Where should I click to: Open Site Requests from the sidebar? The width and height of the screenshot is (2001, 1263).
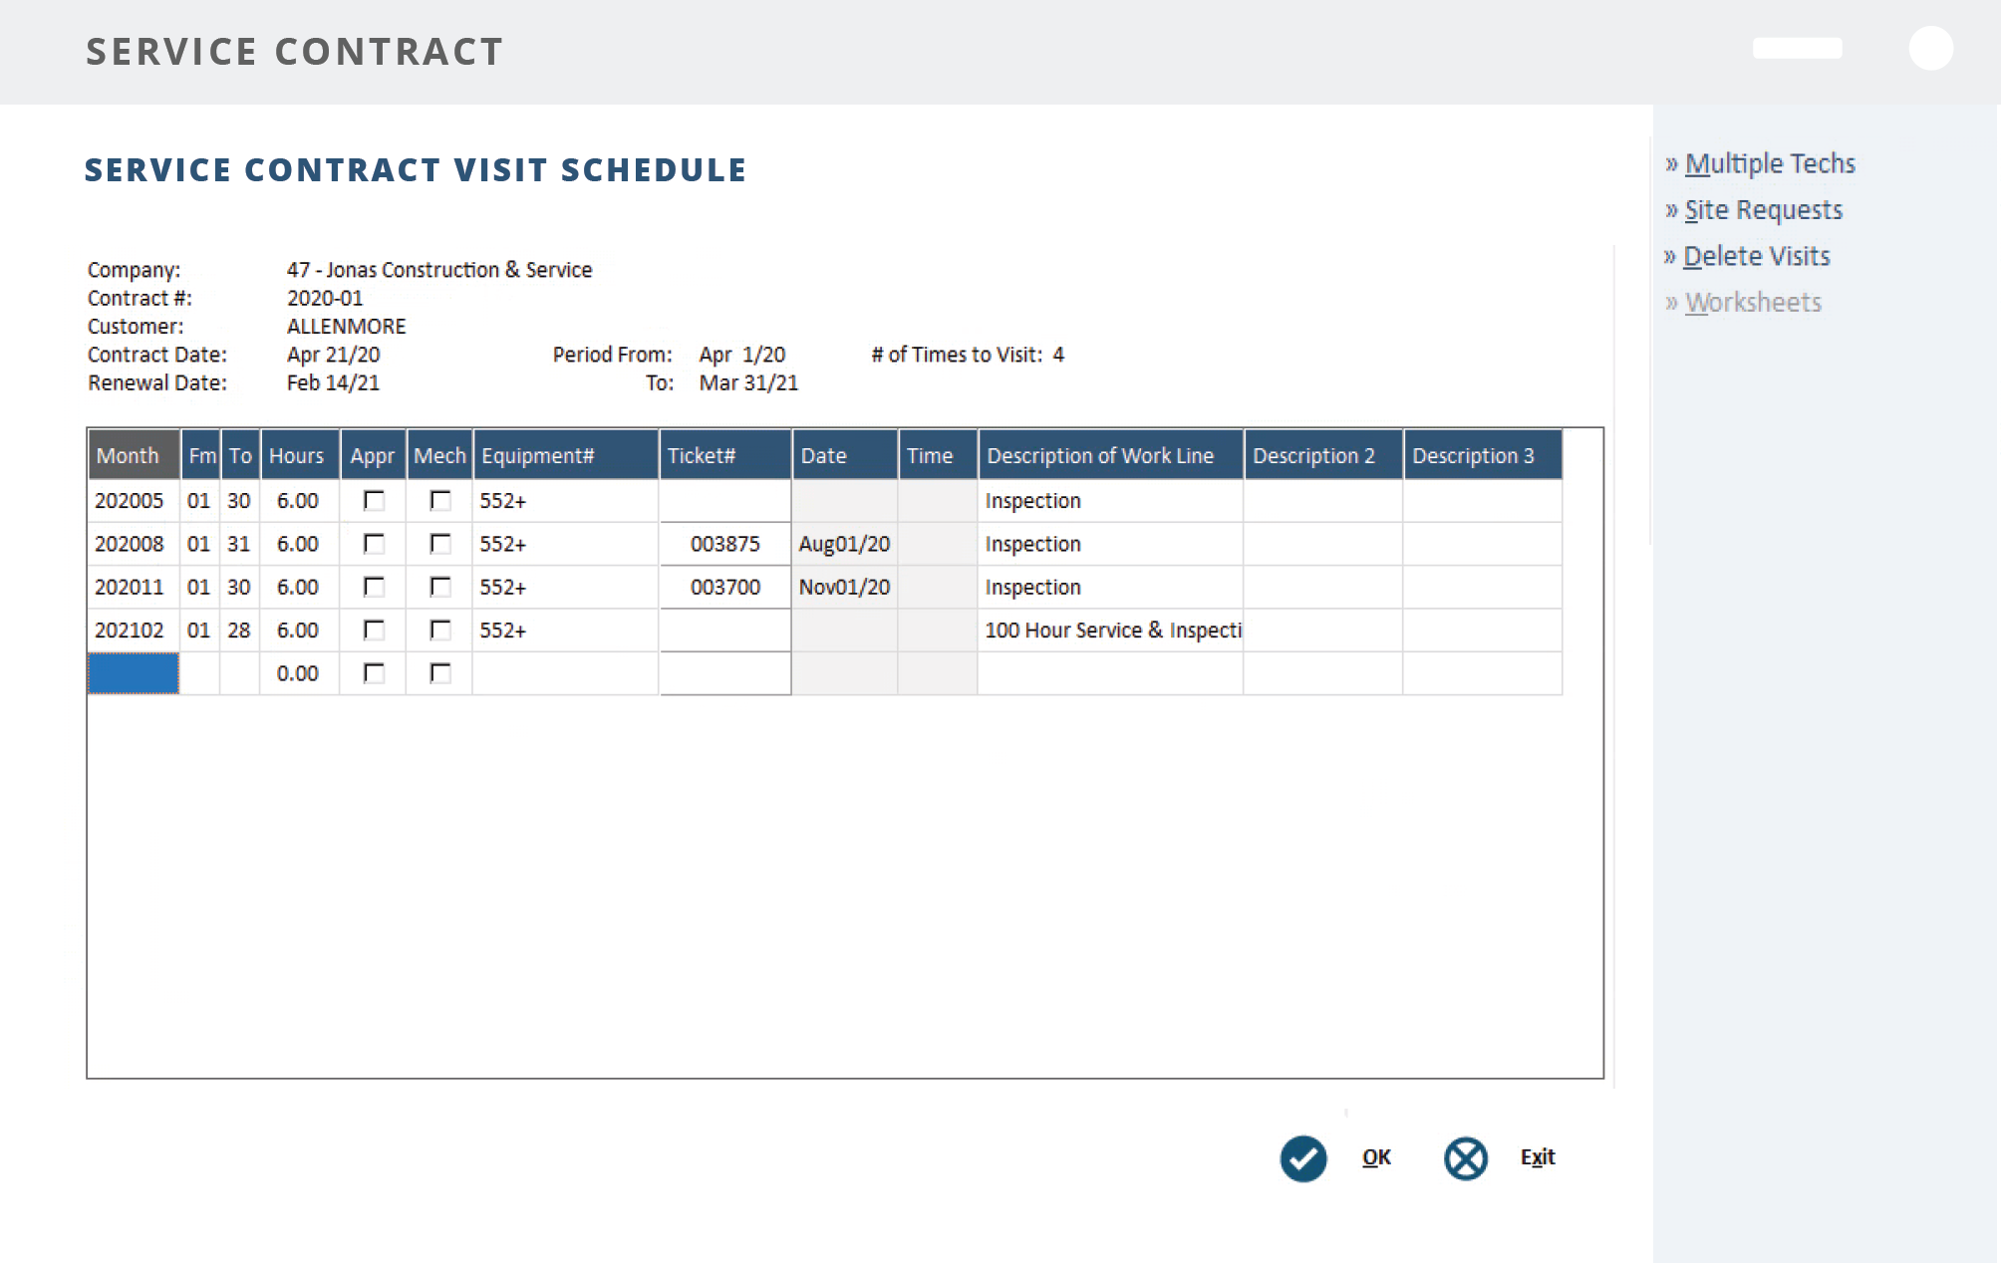(x=1763, y=210)
